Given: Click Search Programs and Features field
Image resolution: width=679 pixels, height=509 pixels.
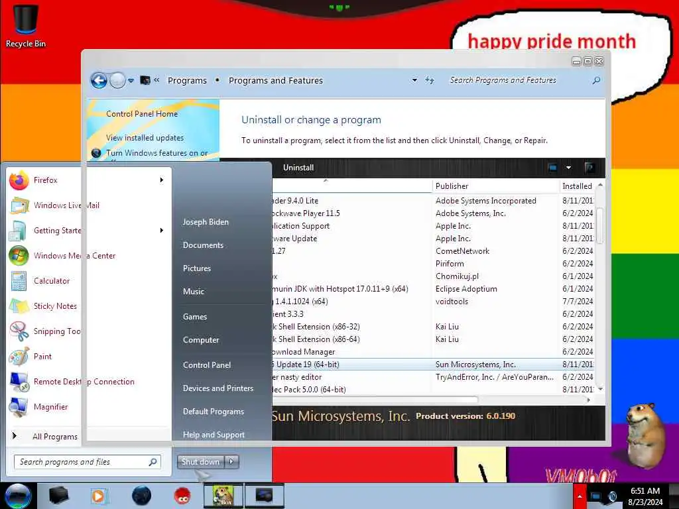Looking at the screenshot, I should [x=524, y=80].
